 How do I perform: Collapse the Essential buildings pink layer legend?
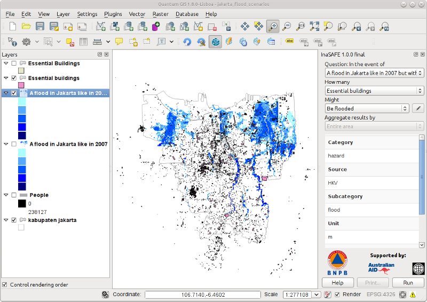coord(6,78)
